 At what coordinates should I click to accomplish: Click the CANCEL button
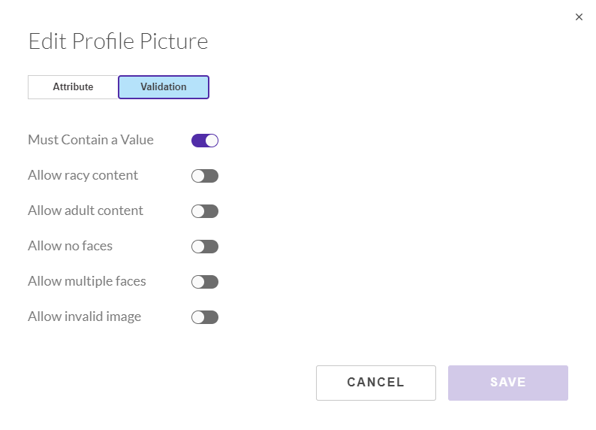pos(376,383)
